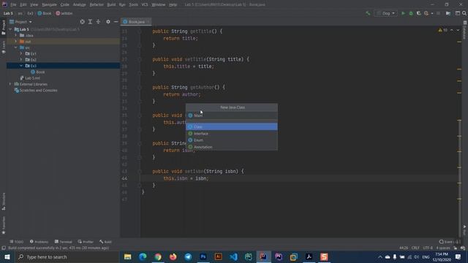Open Telegram from the taskbar
The height and width of the screenshot is (263, 468).
pos(188,256)
